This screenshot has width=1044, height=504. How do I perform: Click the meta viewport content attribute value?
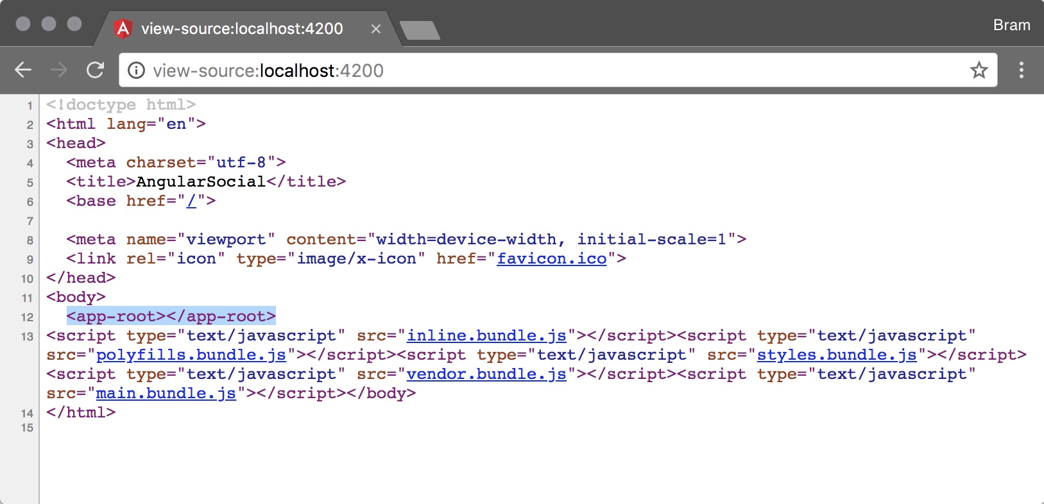click(551, 239)
